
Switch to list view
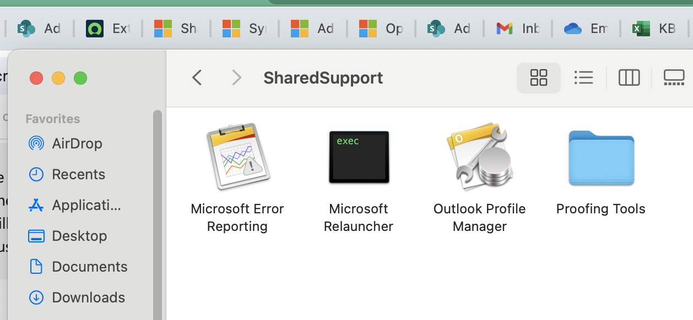[x=583, y=78]
